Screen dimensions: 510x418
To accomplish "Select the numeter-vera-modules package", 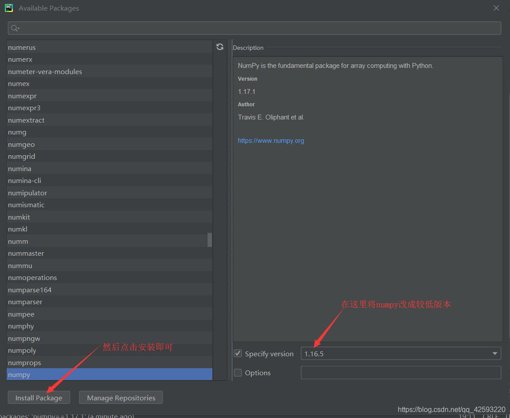I will coord(110,71).
